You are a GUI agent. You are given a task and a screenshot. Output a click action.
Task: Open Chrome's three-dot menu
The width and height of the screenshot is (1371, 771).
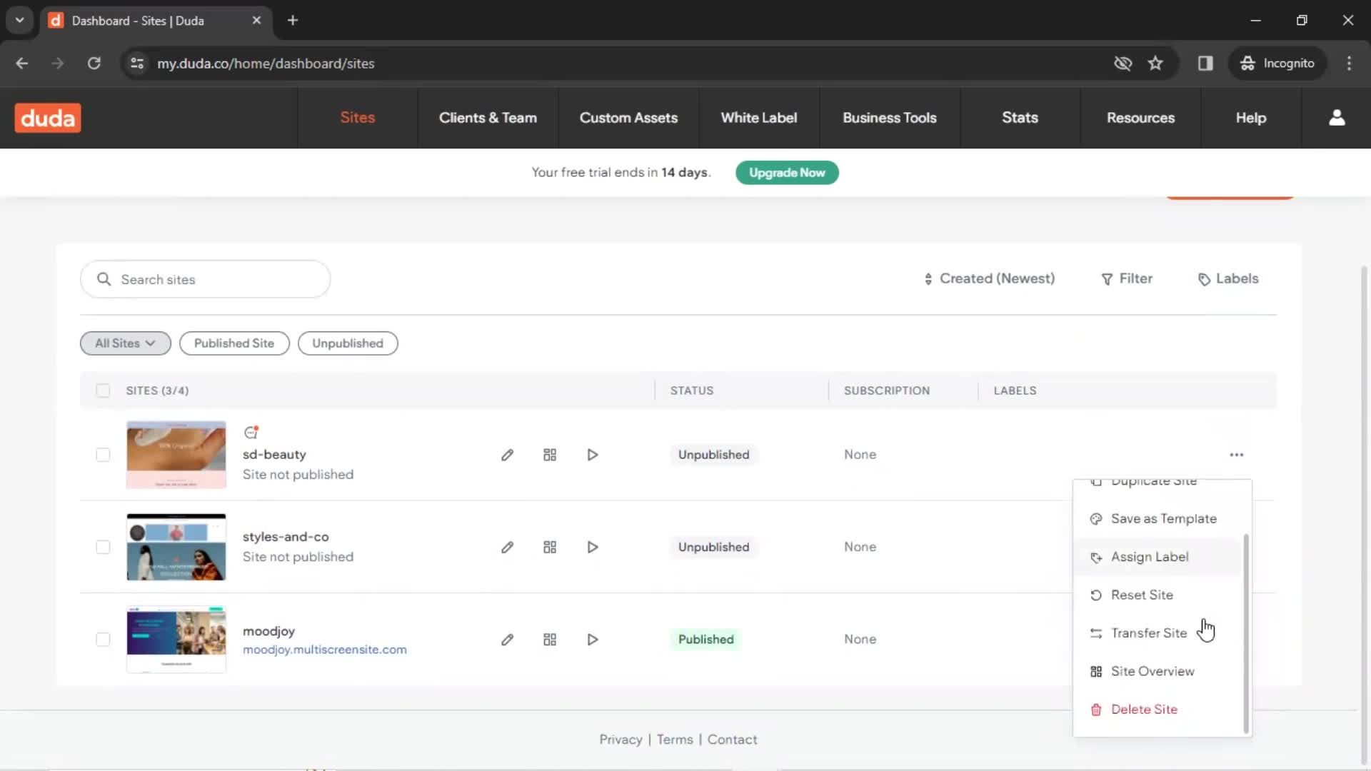[x=1349, y=64]
